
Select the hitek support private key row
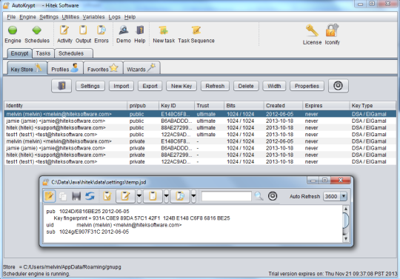tap(200, 155)
